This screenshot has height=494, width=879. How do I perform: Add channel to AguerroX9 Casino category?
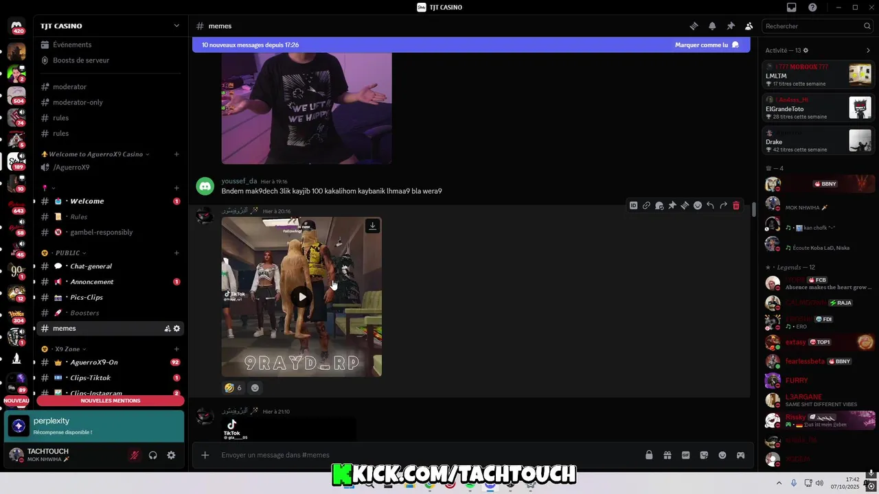click(x=176, y=154)
